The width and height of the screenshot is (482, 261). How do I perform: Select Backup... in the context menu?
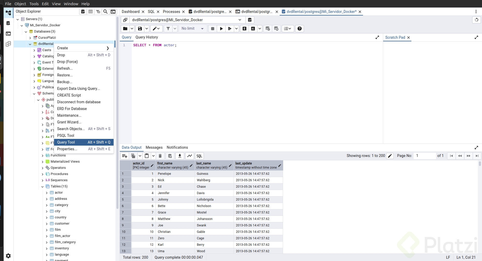click(65, 82)
